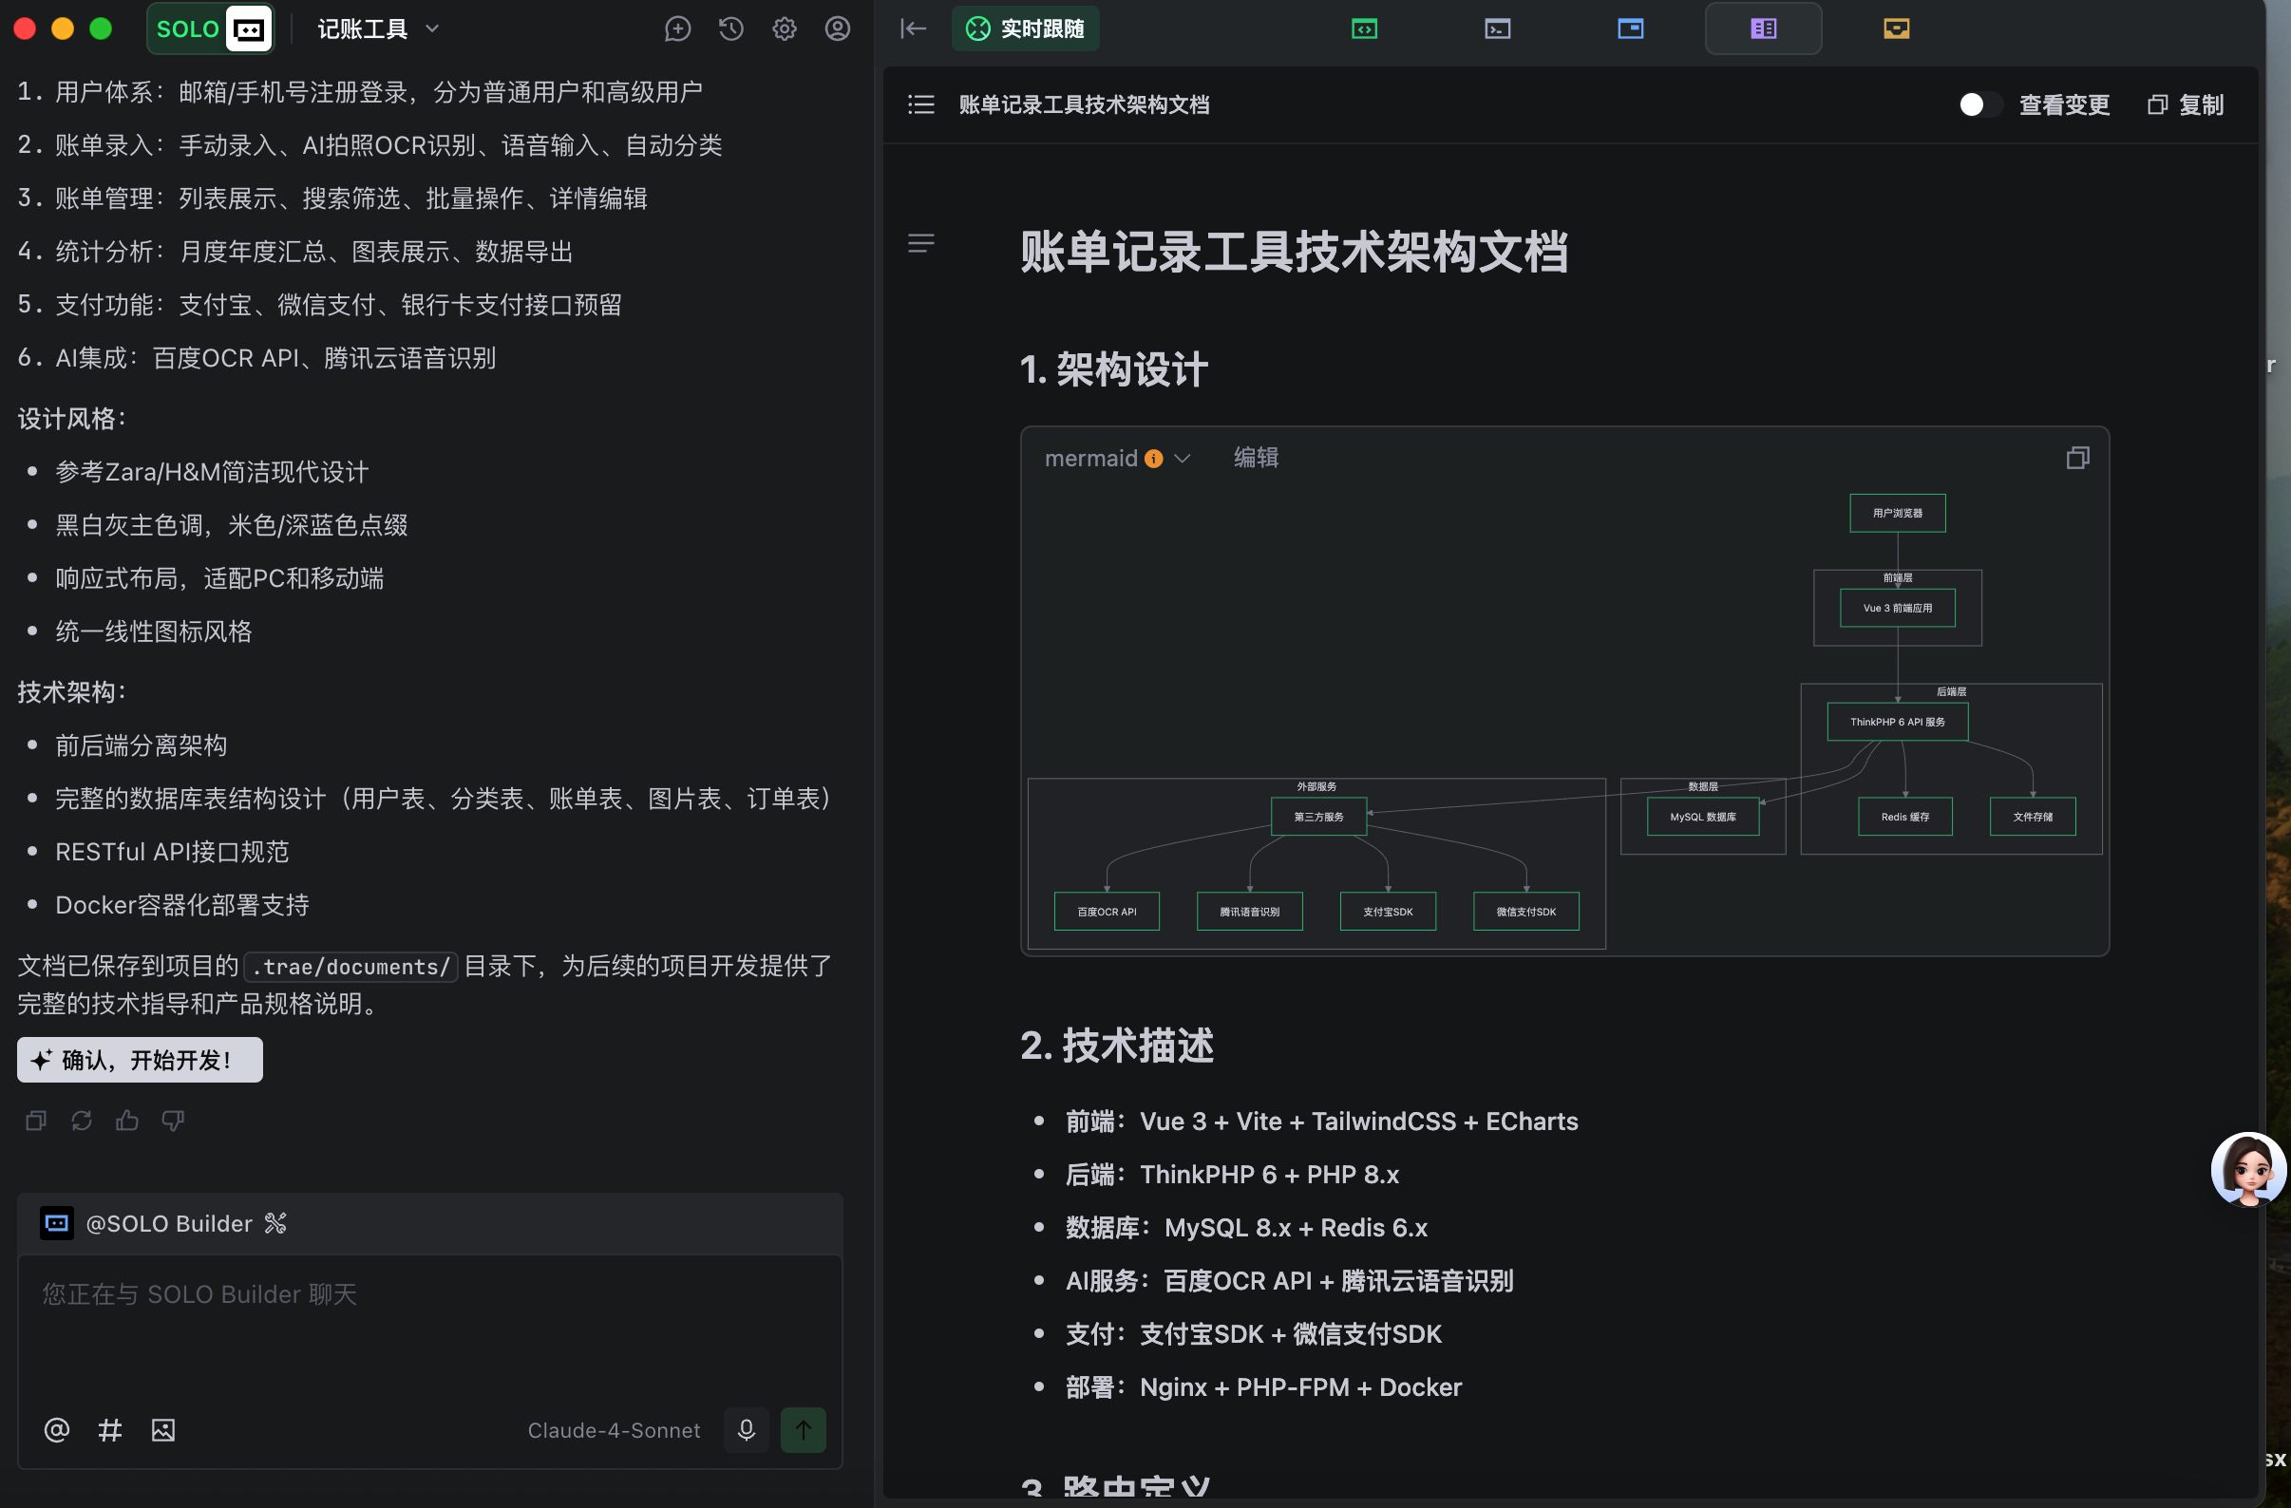Open the Claude-4-Sonnet model selector

click(615, 1430)
